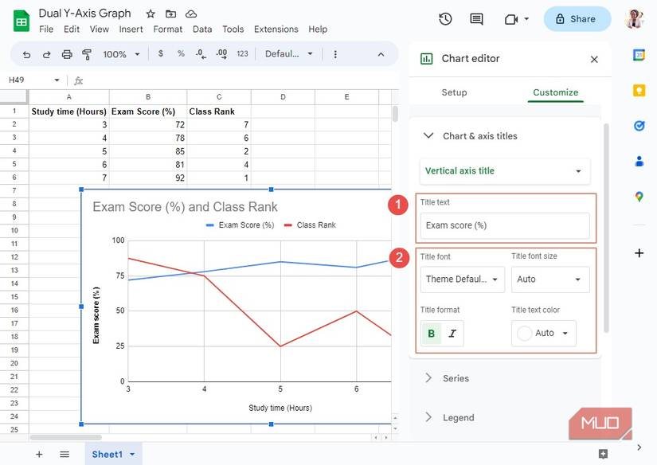657x465 pixels.
Task: Format as currency with dollar button
Action: [x=161, y=54]
